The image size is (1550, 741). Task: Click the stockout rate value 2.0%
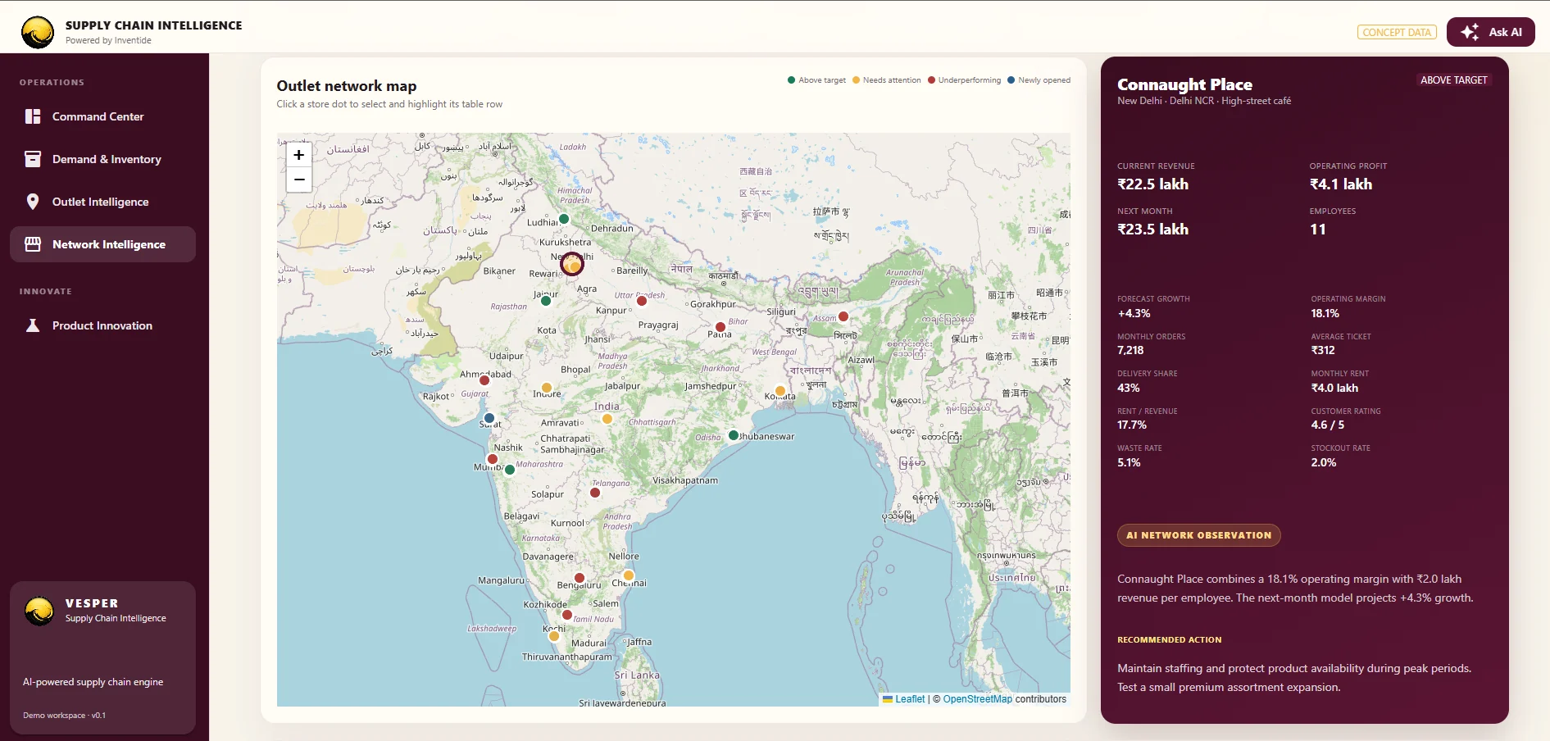1324,462
